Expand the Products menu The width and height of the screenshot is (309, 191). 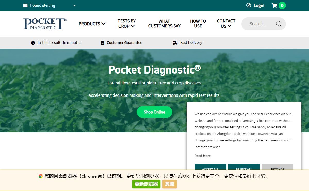pyautogui.click(x=92, y=24)
